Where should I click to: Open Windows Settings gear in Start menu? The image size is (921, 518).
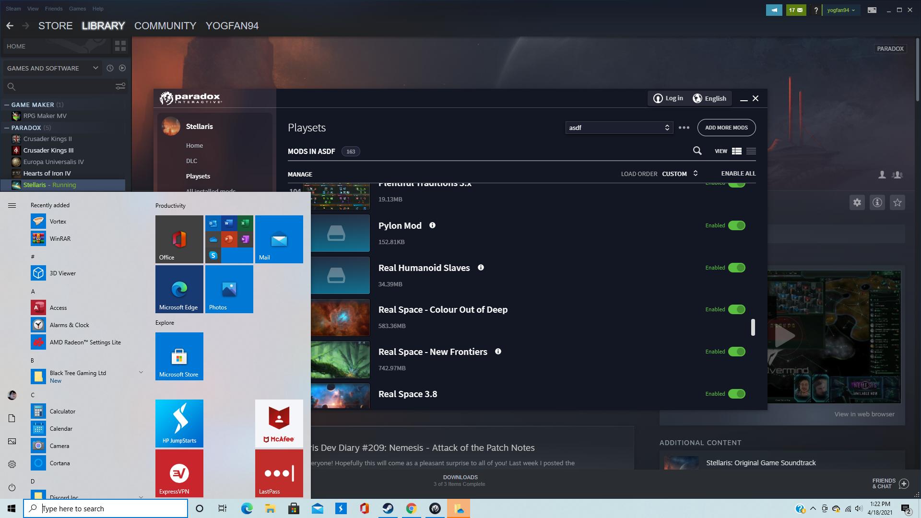pyautogui.click(x=12, y=464)
